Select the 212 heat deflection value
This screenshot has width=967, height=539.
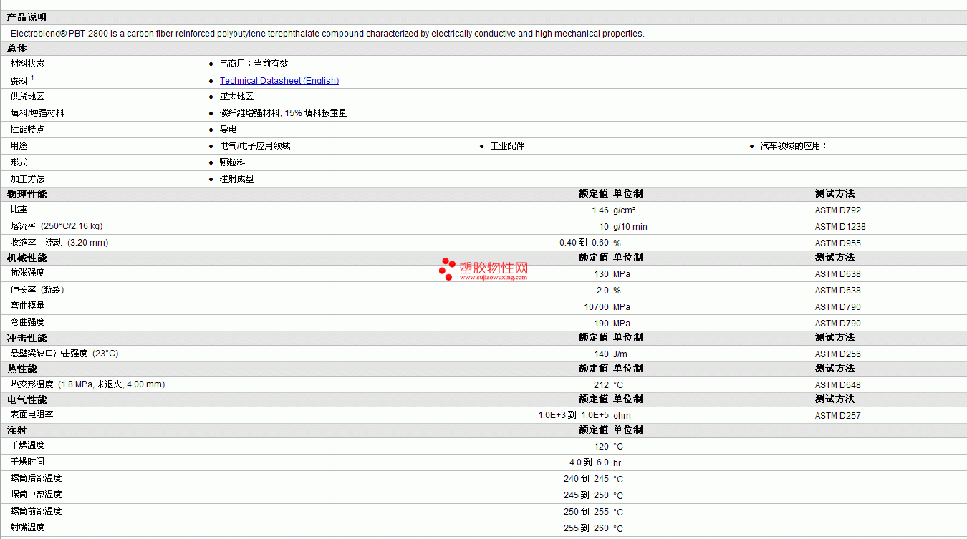602,385
